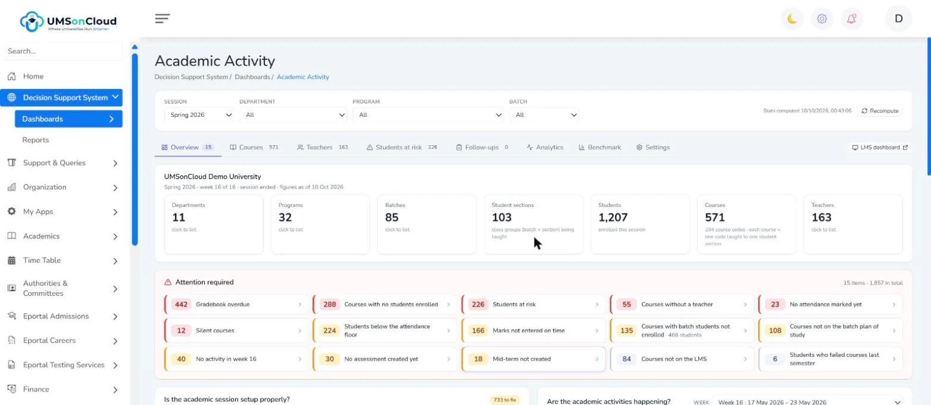This screenshot has height=405, width=931.
Task: Click the Analytics tab pulse icon
Action: 530,148
